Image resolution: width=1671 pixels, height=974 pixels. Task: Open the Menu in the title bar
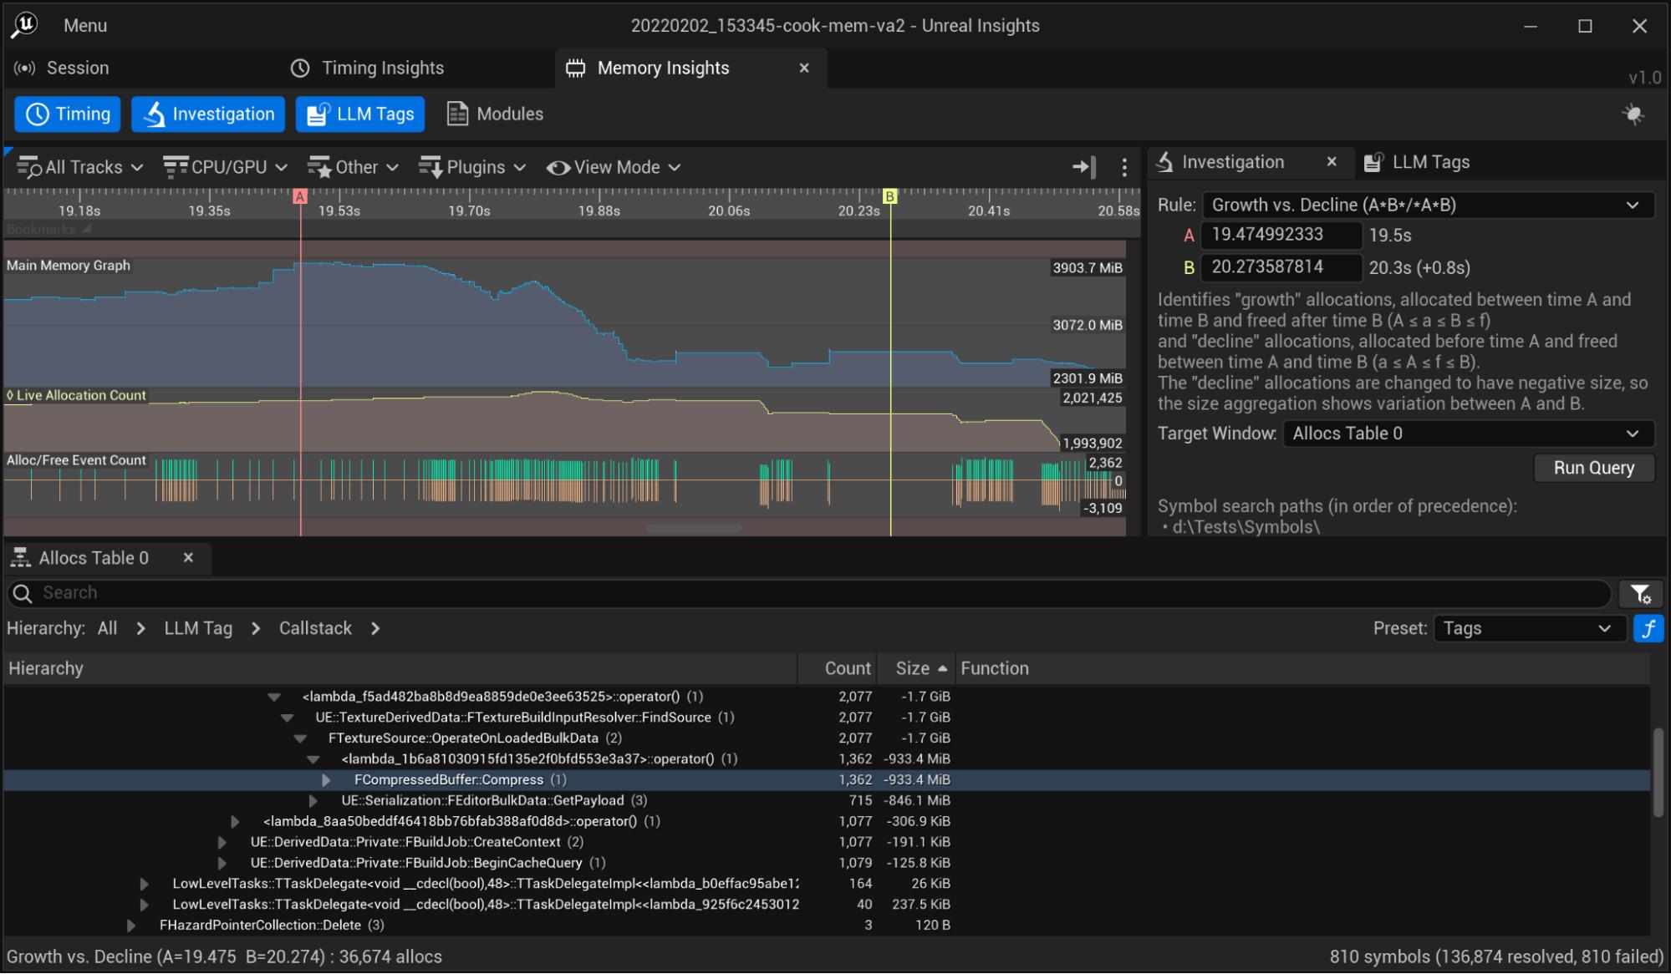(86, 25)
